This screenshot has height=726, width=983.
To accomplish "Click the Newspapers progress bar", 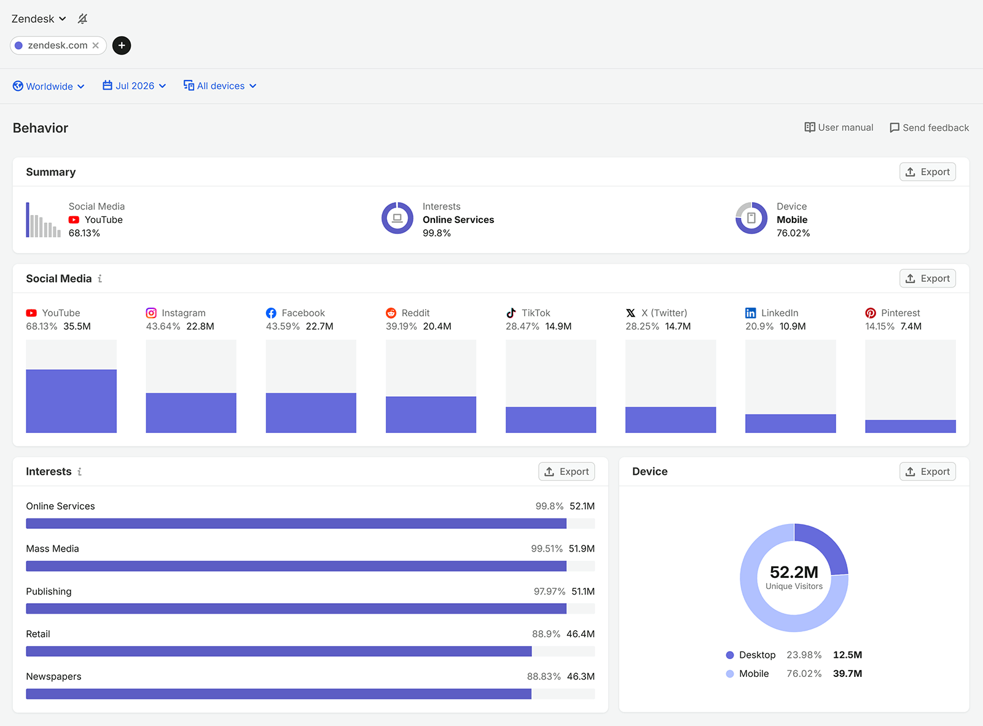I will [x=310, y=694].
